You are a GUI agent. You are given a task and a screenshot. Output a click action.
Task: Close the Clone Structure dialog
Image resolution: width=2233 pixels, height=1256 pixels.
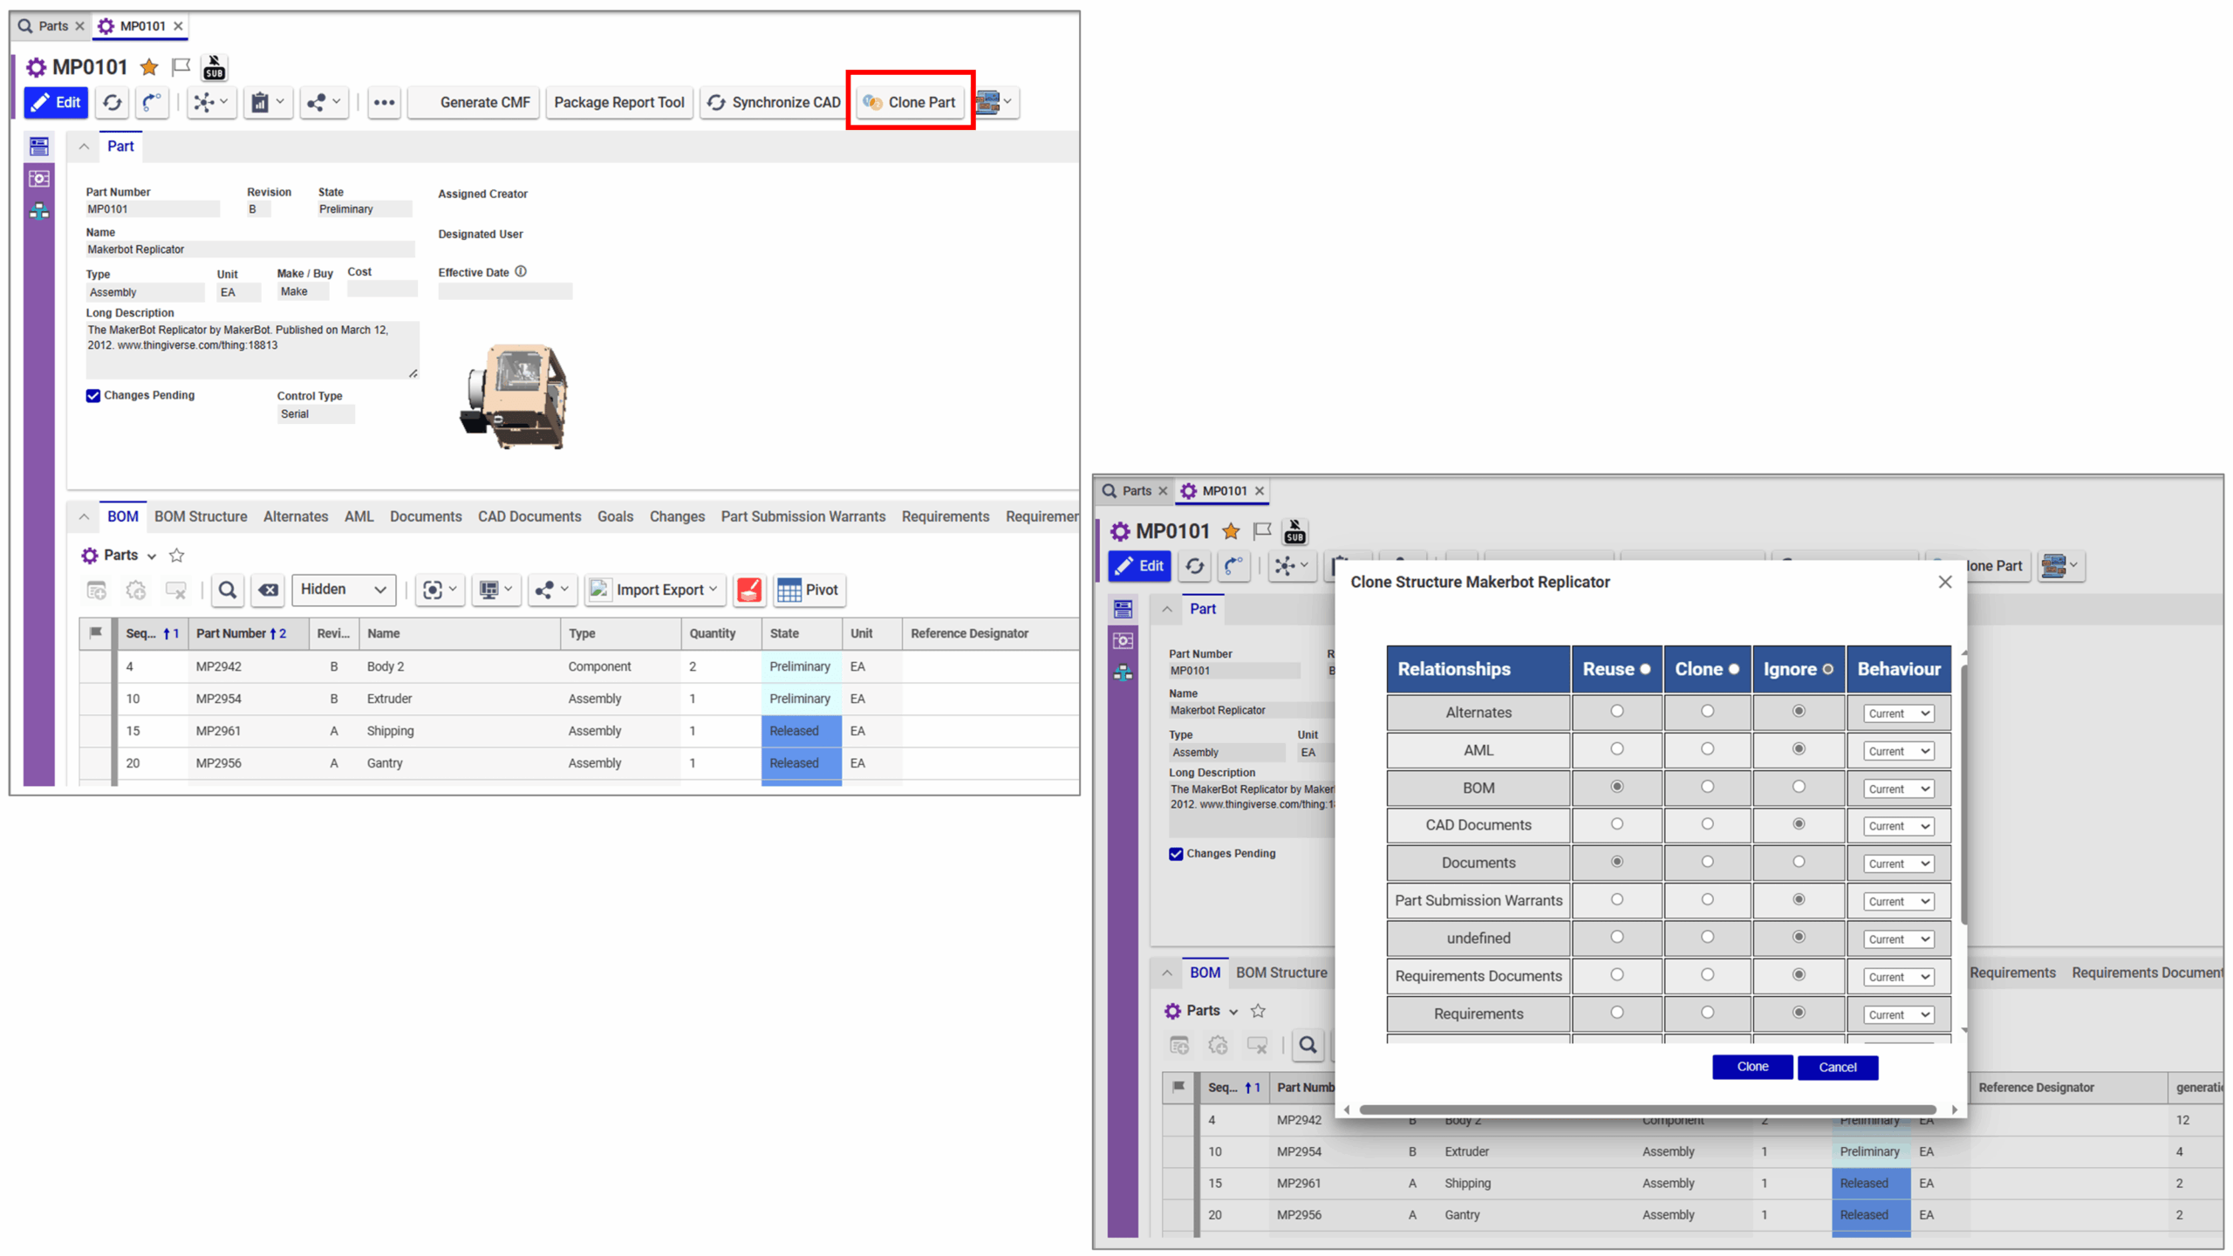point(1944,582)
